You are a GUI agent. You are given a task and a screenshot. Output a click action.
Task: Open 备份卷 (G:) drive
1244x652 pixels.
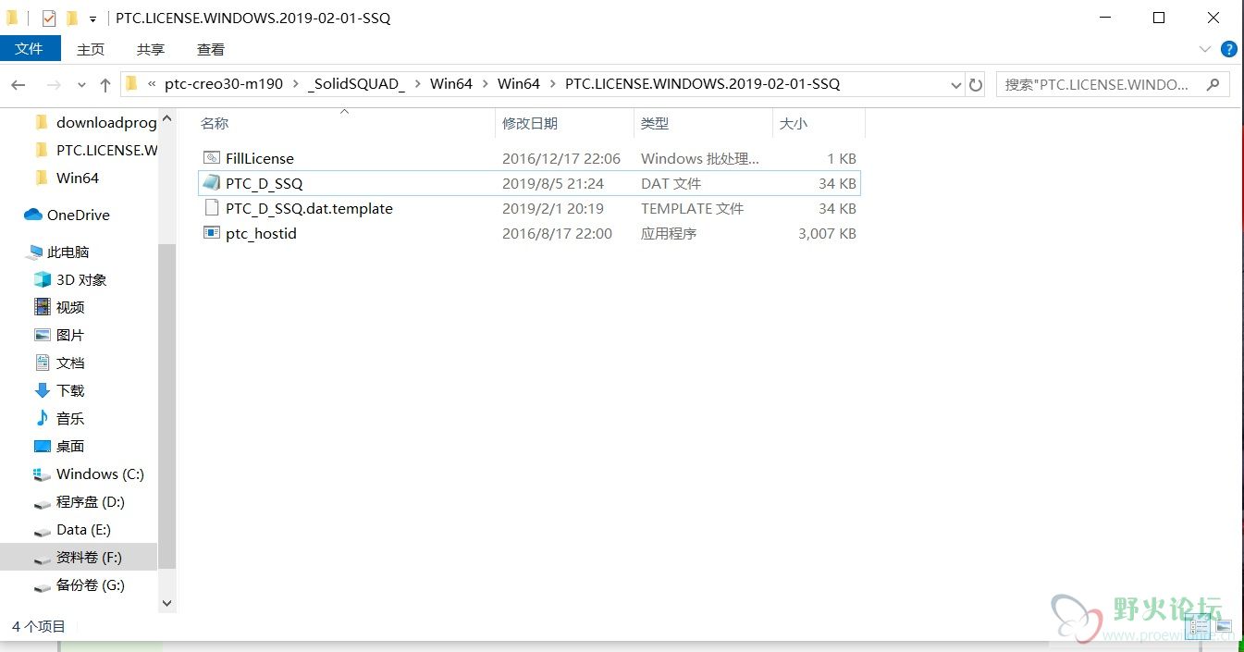[91, 584]
